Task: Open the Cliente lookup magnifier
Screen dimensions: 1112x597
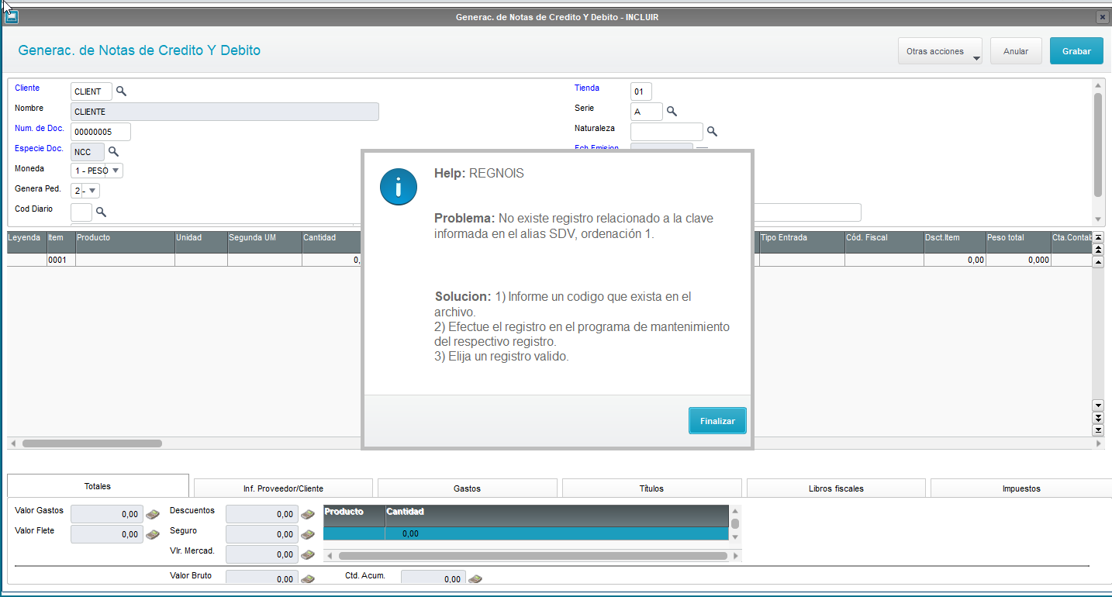Action: (121, 91)
